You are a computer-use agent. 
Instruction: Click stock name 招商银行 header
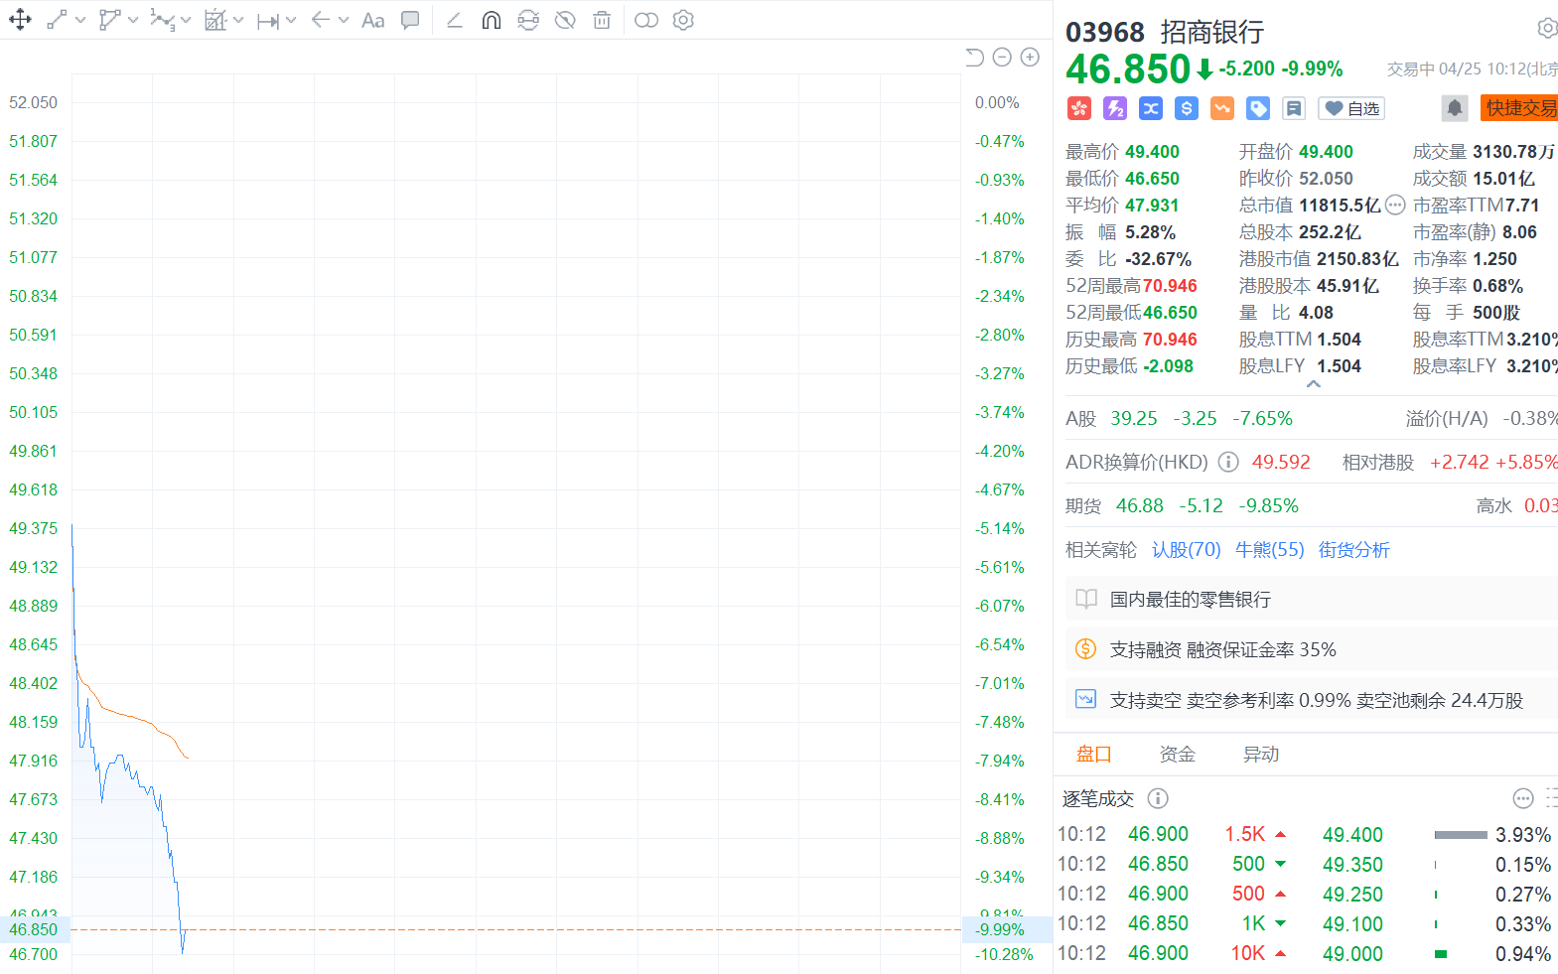tap(1212, 32)
